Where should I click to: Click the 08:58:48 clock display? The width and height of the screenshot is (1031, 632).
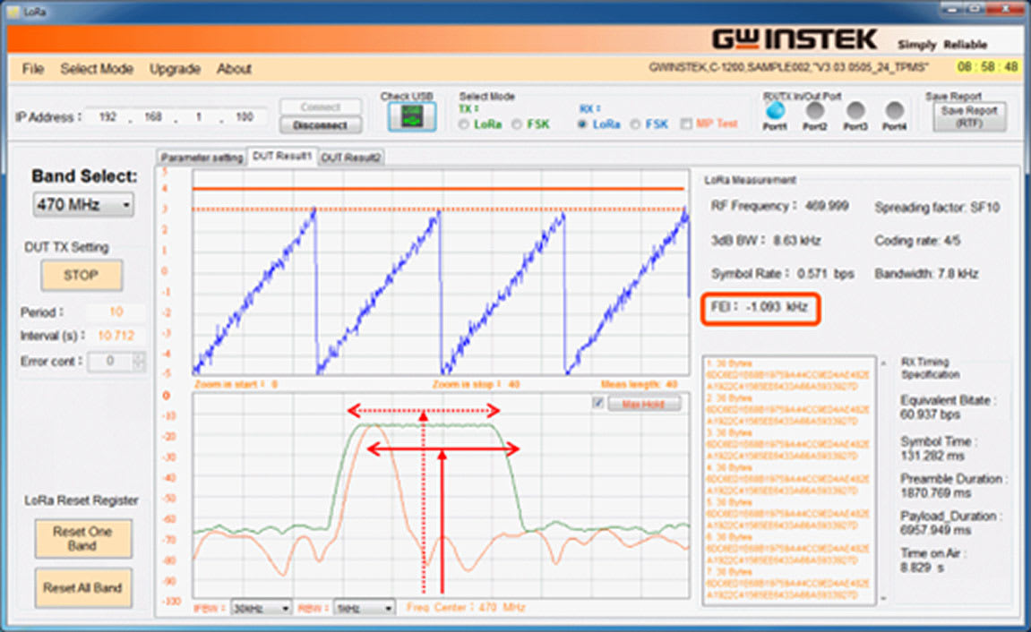(x=988, y=67)
